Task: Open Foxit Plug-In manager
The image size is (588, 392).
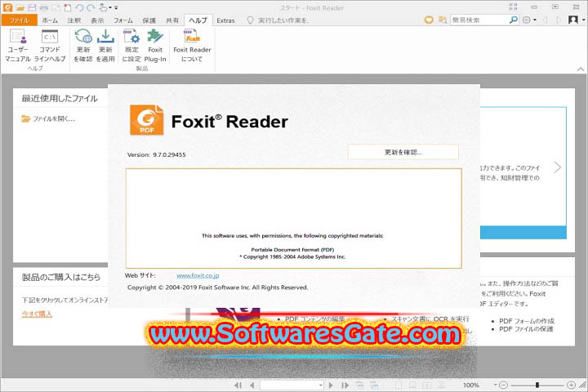Action: (x=155, y=46)
